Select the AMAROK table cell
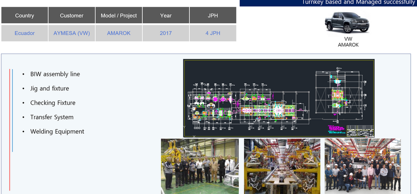The image size is (417, 194). [x=119, y=33]
